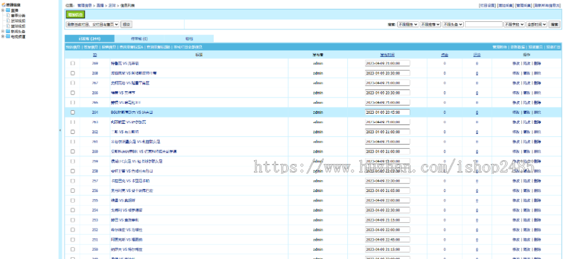Click the root icon atop the sidebar tree

click(x=4, y=5)
